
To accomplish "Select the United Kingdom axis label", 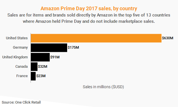I will tap(15, 57).
